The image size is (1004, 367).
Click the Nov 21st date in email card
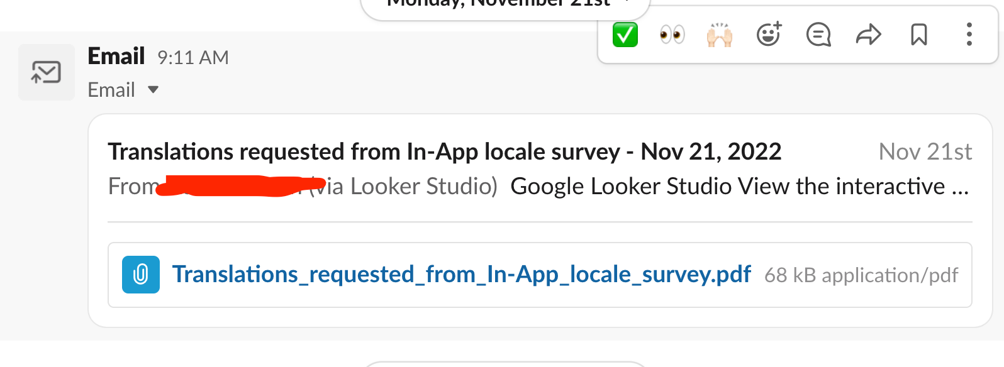point(925,152)
